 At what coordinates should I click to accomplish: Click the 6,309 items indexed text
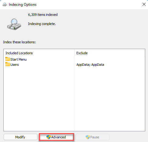[43, 15]
